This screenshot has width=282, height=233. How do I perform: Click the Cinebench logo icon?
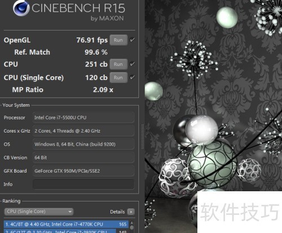click(21, 8)
